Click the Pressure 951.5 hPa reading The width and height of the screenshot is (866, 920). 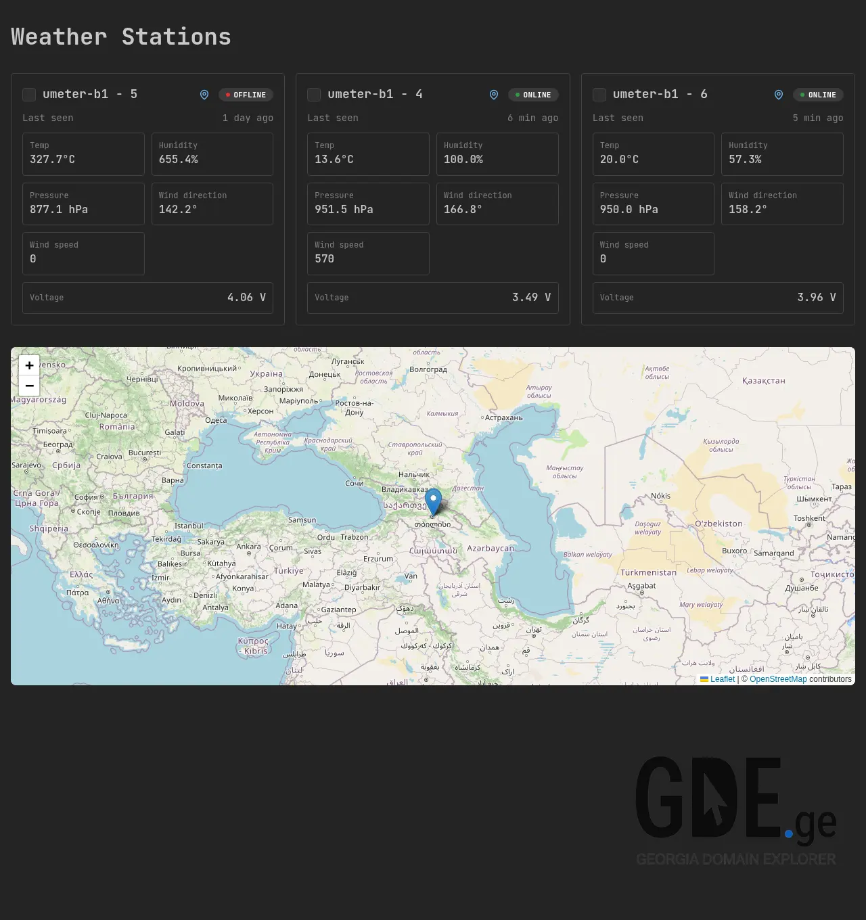point(368,204)
